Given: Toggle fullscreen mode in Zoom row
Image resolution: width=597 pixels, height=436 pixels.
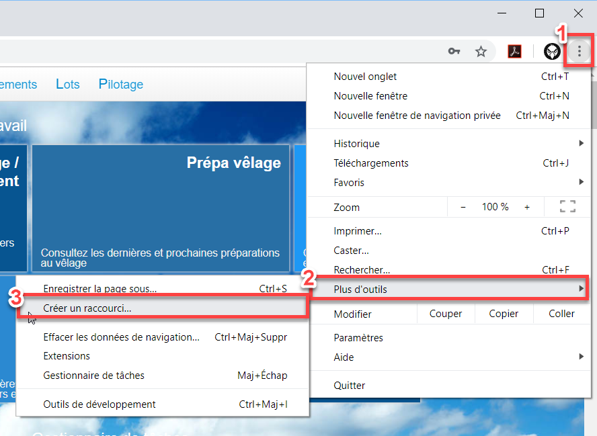Looking at the screenshot, I should click(567, 207).
